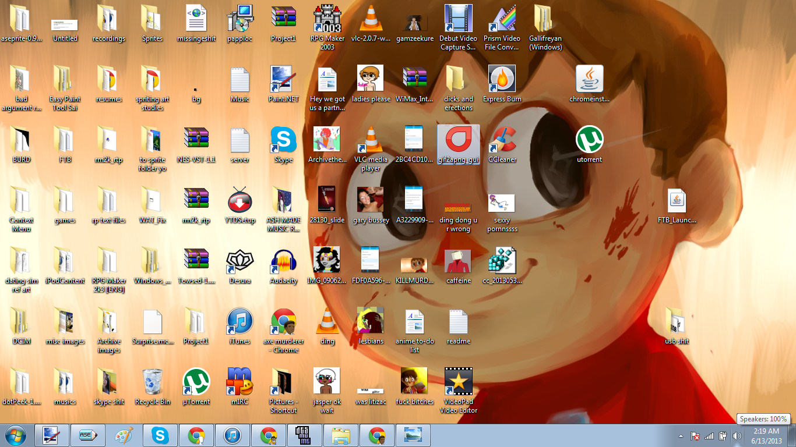The height and width of the screenshot is (447, 796).
Task: Click the iTunes taskbar button
Action: point(232,435)
